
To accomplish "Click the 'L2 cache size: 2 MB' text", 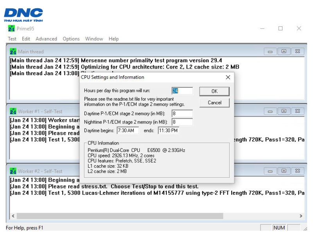I will coord(107,171).
